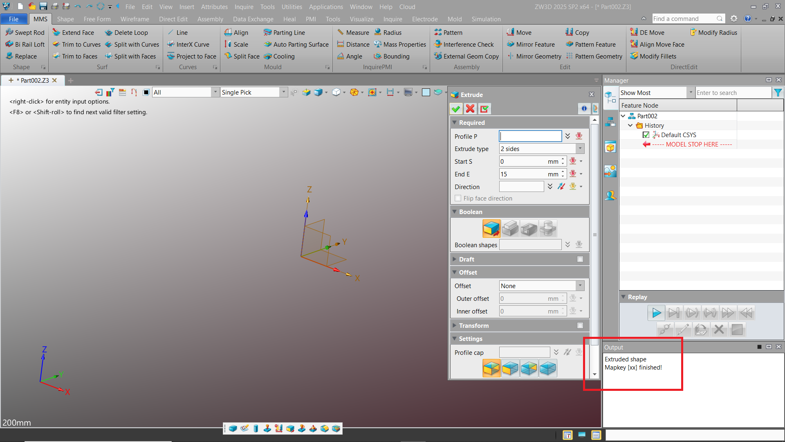Viewport: 785px width, 442px height.
Task: Click the End E value field
Action: click(x=523, y=174)
